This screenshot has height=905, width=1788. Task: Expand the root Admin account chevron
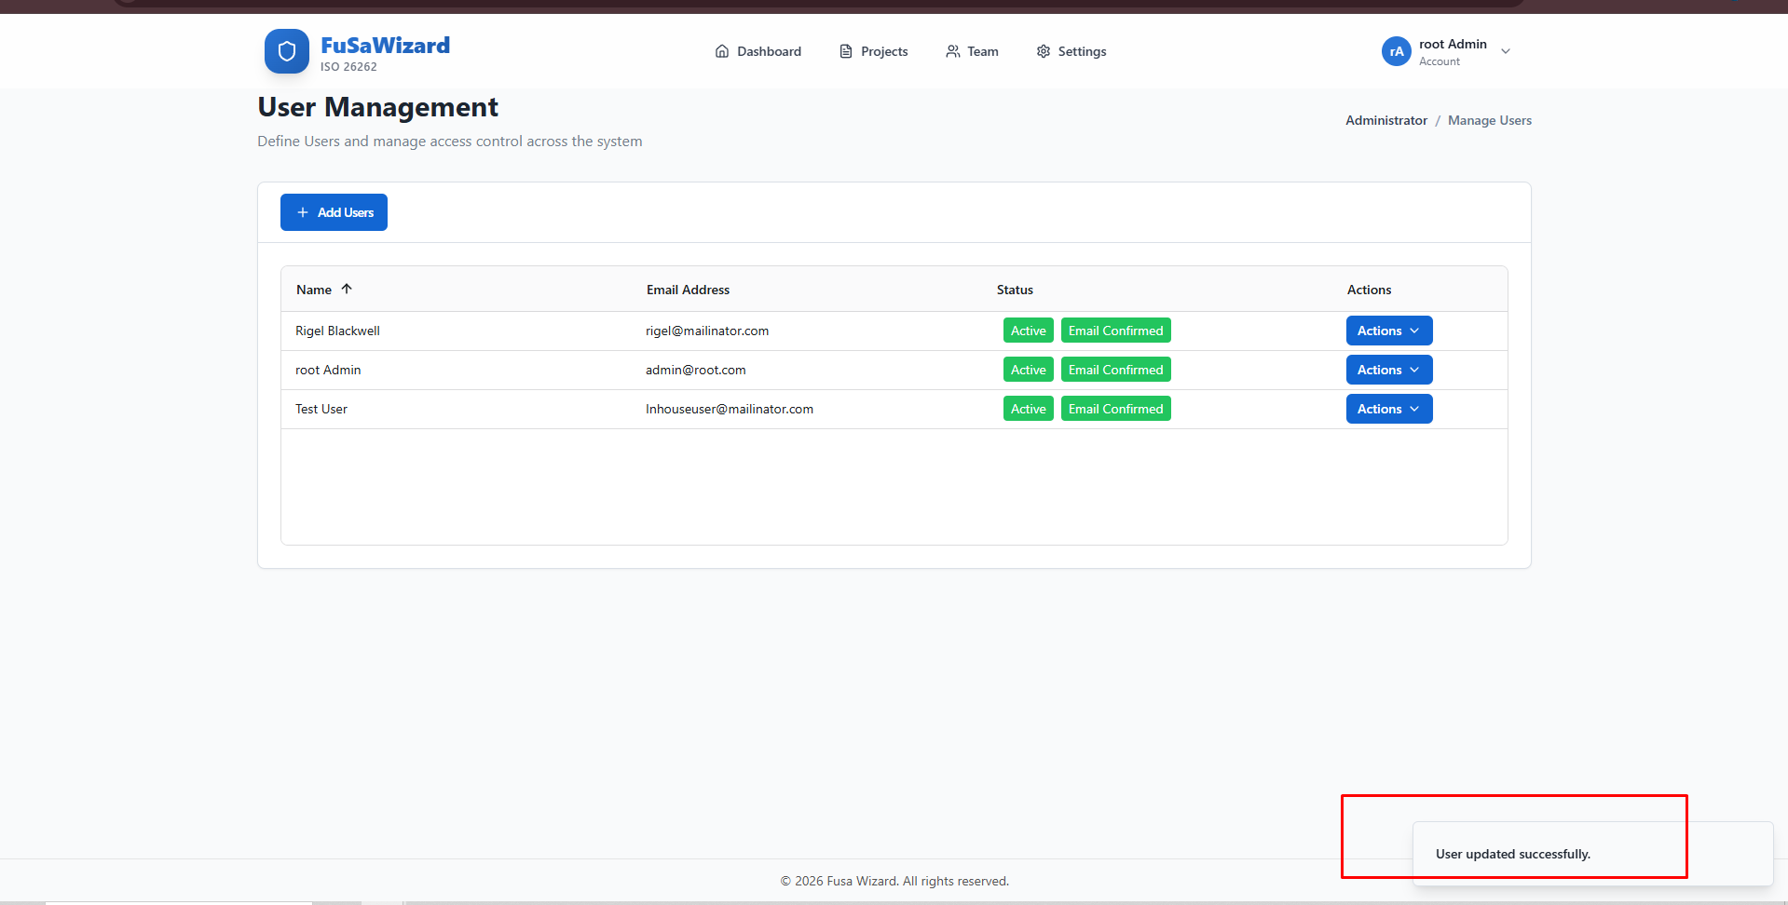[1506, 51]
